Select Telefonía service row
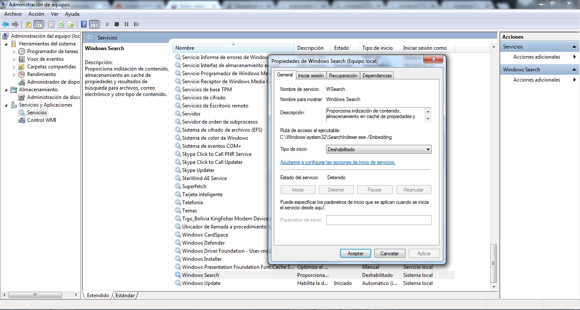The height and width of the screenshot is (310, 580). (192, 203)
